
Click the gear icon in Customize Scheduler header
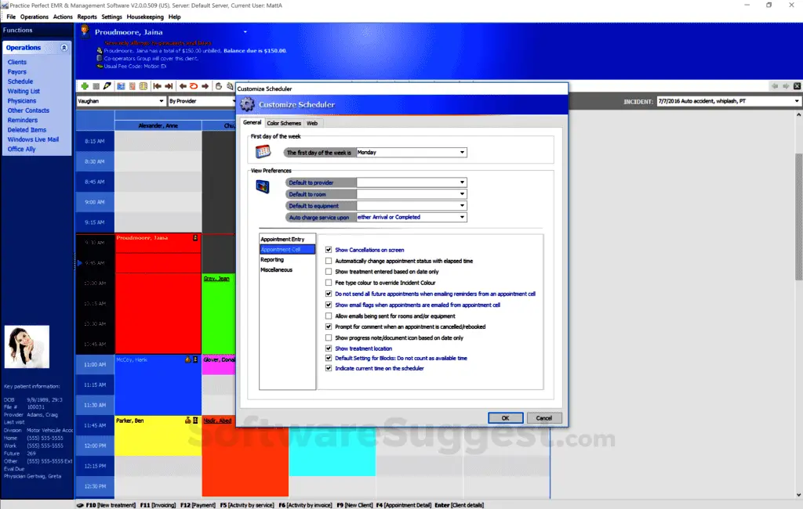[x=247, y=104]
